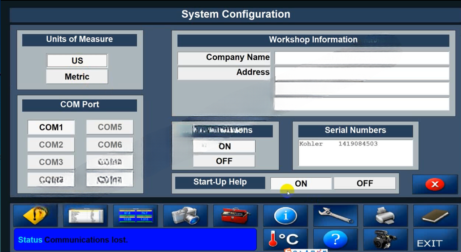461x252 pixels.
Task: Click the EXIT button
Action: (x=435, y=241)
